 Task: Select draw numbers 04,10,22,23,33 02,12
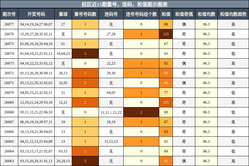(36, 63)
